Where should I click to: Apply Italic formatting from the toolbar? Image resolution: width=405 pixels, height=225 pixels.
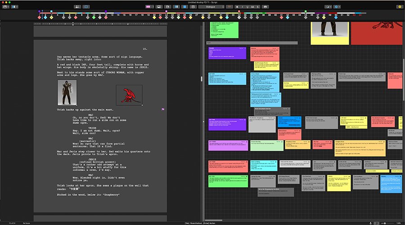coord(242,7)
